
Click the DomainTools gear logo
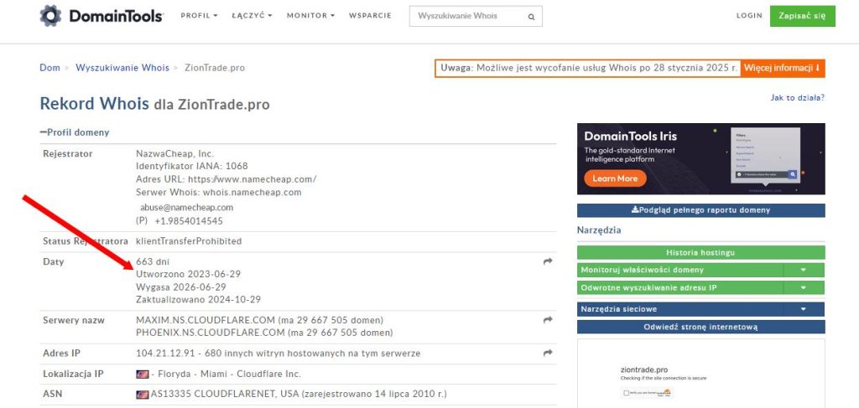pyautogui.click(x=50, y=16)
